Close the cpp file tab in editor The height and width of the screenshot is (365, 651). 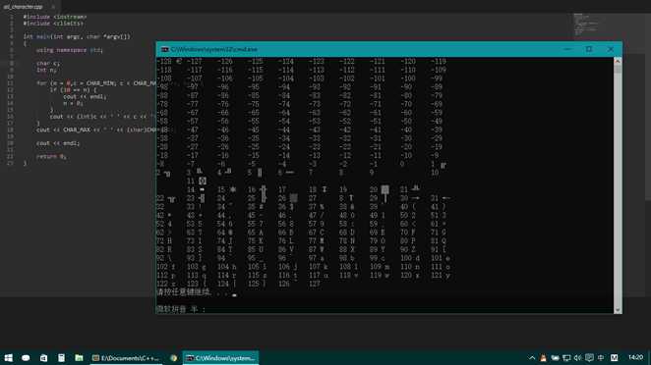53,7
